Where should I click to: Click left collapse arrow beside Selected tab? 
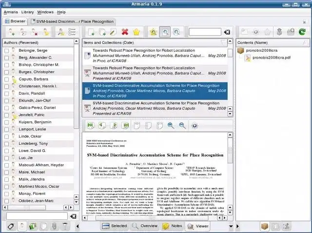coord(78,226)
